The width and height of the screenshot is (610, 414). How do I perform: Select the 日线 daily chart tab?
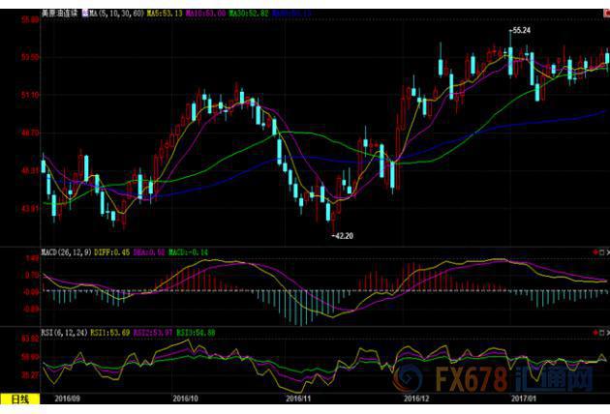click(18, 398)
